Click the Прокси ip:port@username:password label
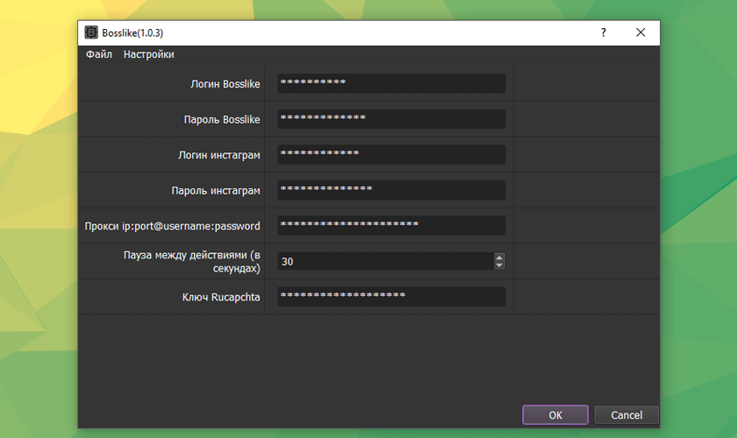This screenshot has width=737, height=438. pyautogui.click(x=173, y=226)
